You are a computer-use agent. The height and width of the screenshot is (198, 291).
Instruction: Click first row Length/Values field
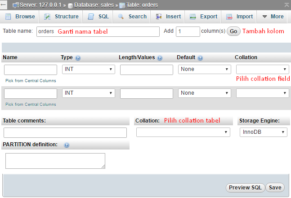147,70
